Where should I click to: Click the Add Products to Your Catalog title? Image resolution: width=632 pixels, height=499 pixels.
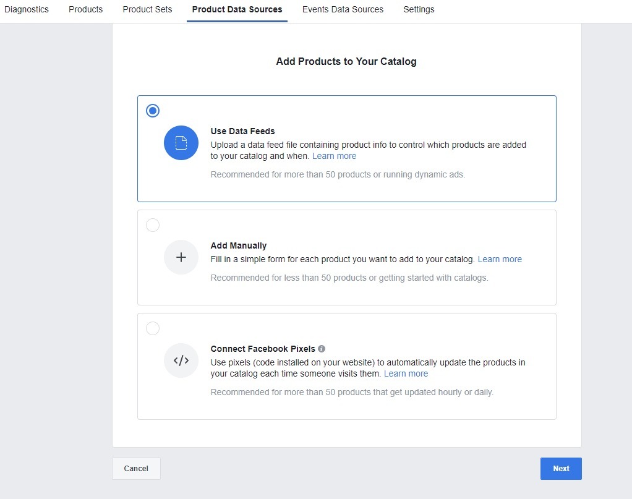346,61
